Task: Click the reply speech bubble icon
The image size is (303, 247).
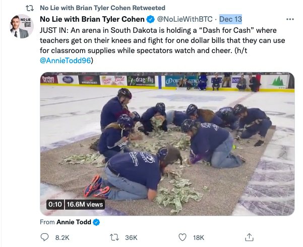Action: click(44, 237)
